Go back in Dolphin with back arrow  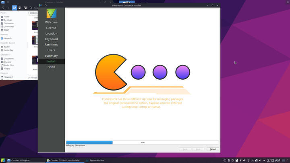pyautogui.click(x=3, y=8)
